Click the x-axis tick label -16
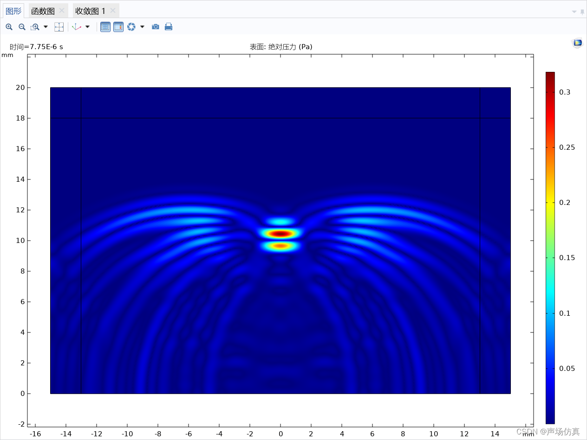This screenshot has height=440, width=587. tap(35, 434)
